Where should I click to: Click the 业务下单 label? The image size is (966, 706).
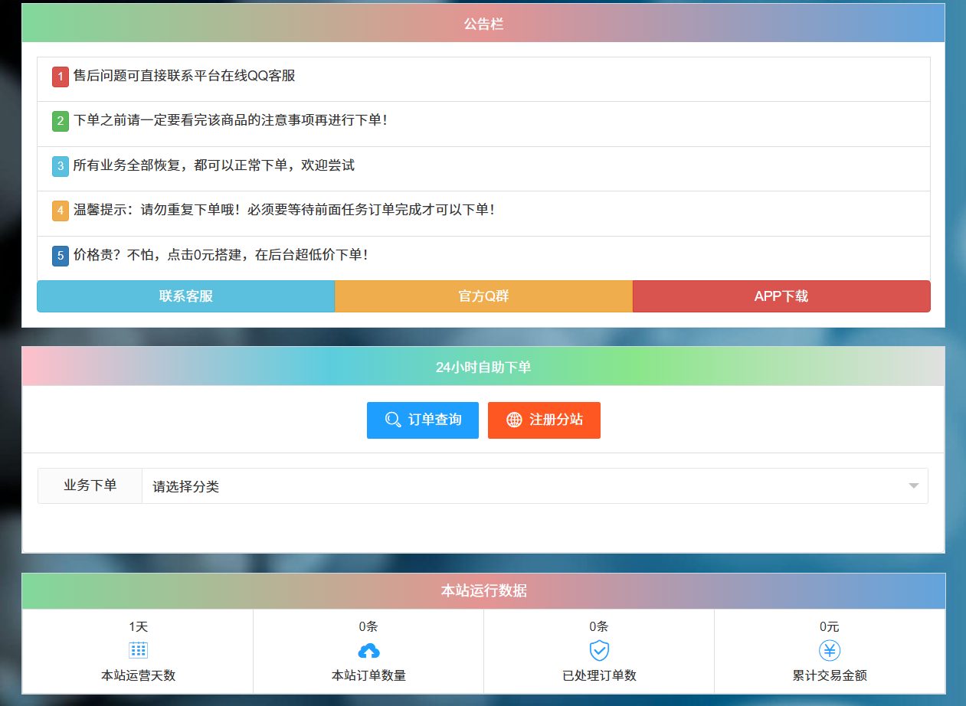(x=90, y=485)
